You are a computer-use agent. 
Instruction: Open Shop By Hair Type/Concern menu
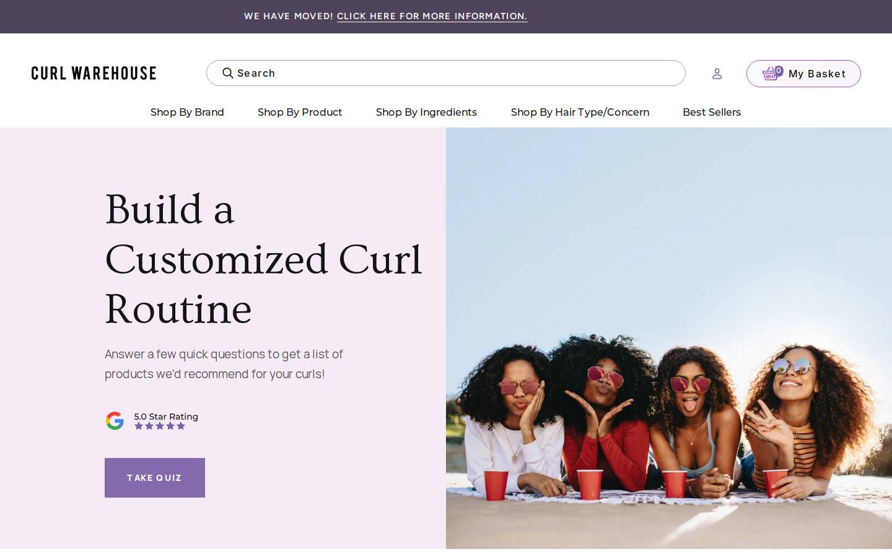click(x=580, y=112)
